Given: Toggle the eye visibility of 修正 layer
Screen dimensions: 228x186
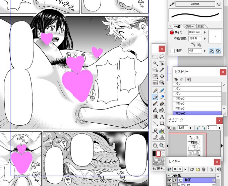Looking at the screenshot, I should pyautogui.click(x=169, y=180).
